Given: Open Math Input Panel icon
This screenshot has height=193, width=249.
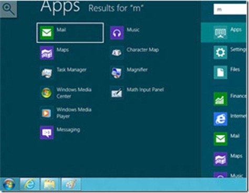Looking at the screenshot, I should pyautogui.click(x=117, y=93).
